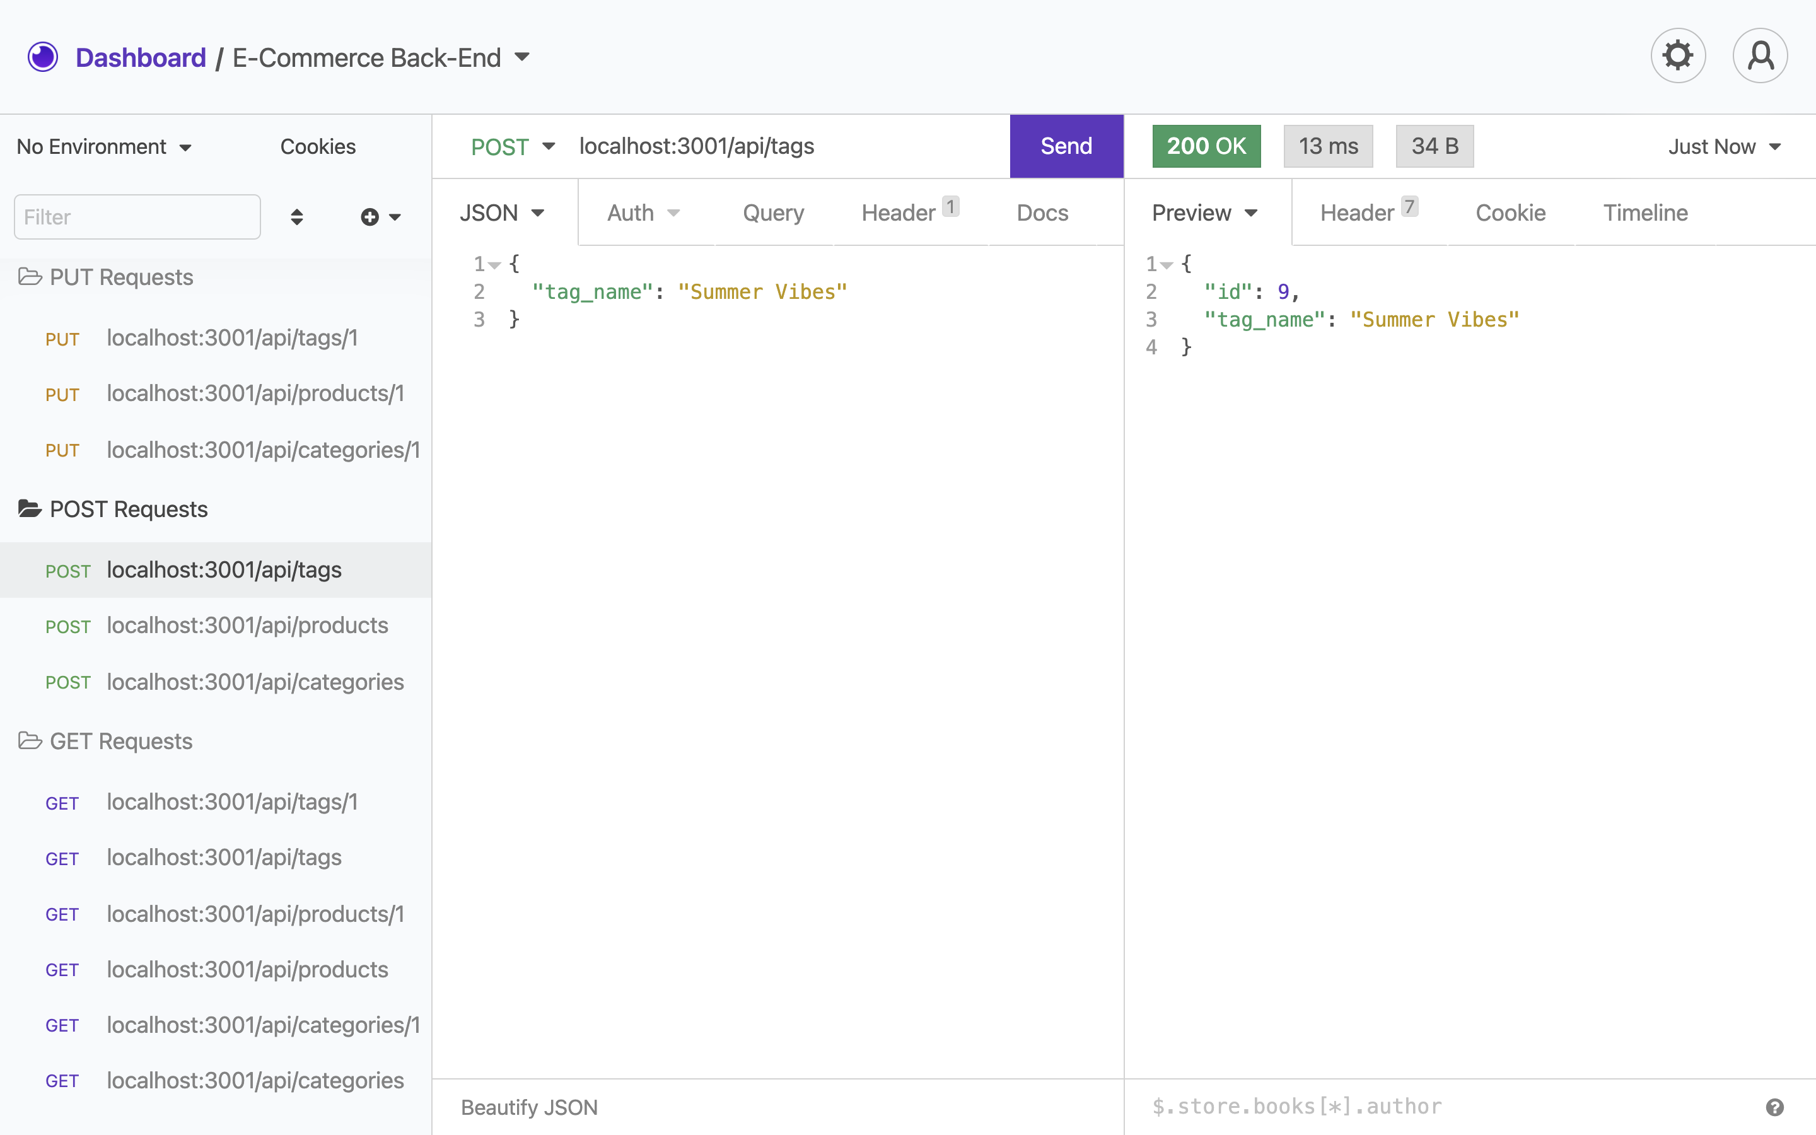Screen dimensions: 1816x1135
Task: Open the E-Commerce Back-End workspace dropdown
Action: [523, 56]
